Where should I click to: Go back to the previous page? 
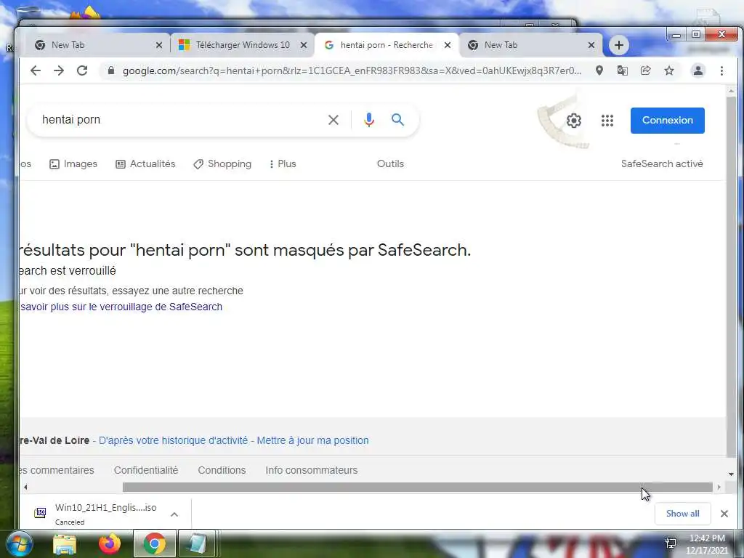pyautogui.click(x=36, y=70)
